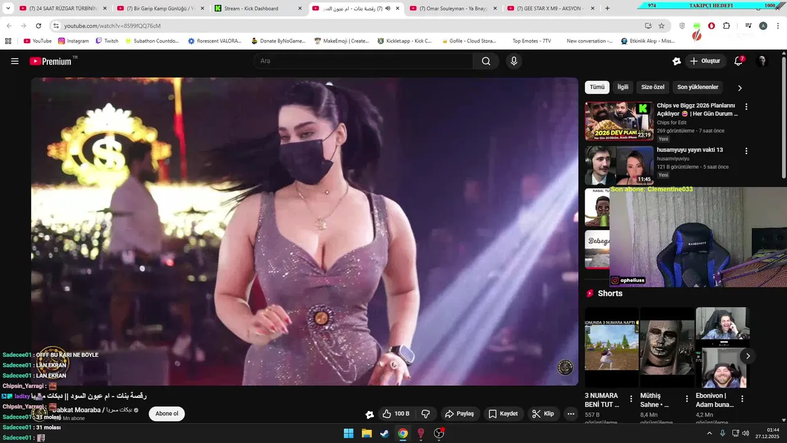Show next Shorts with right arrow
The height and width of the screenshot is (443, 787).
[748, 356]
